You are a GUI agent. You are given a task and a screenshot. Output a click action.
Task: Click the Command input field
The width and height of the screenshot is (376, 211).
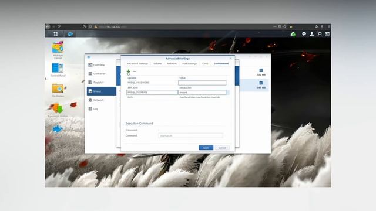point(190,135)
